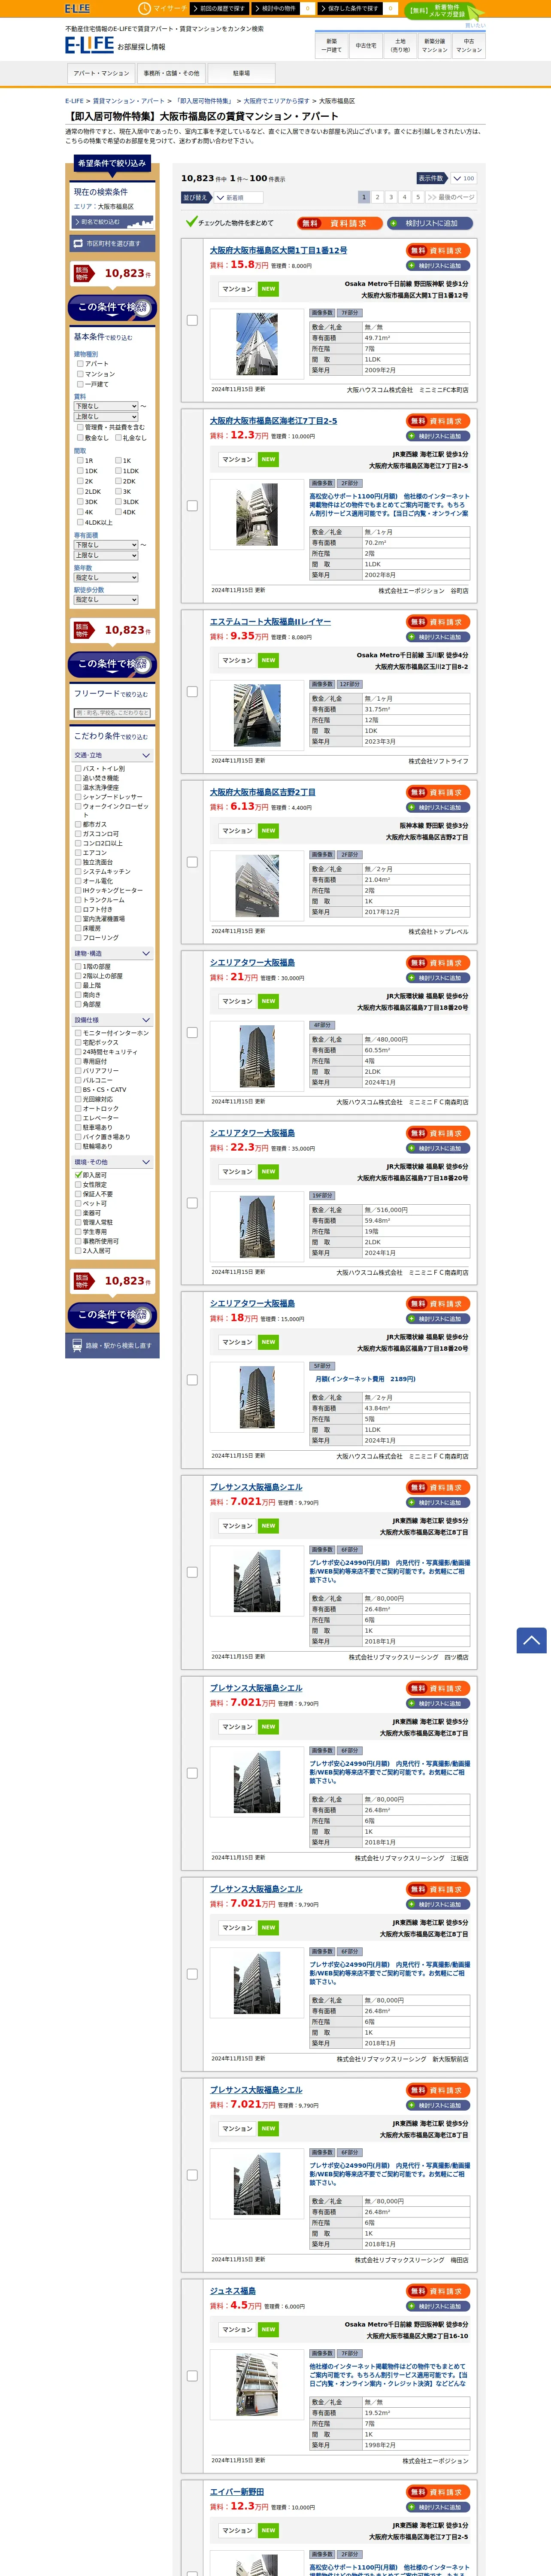The height and width of the screenshot is (2576, 551).
Task: Check the オートロック option
Action: 78,1108
